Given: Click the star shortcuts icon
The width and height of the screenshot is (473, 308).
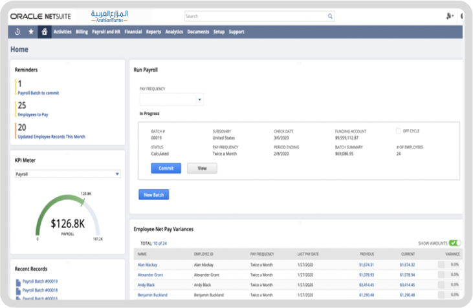Looking at the screenshot, I should [30, 32].
